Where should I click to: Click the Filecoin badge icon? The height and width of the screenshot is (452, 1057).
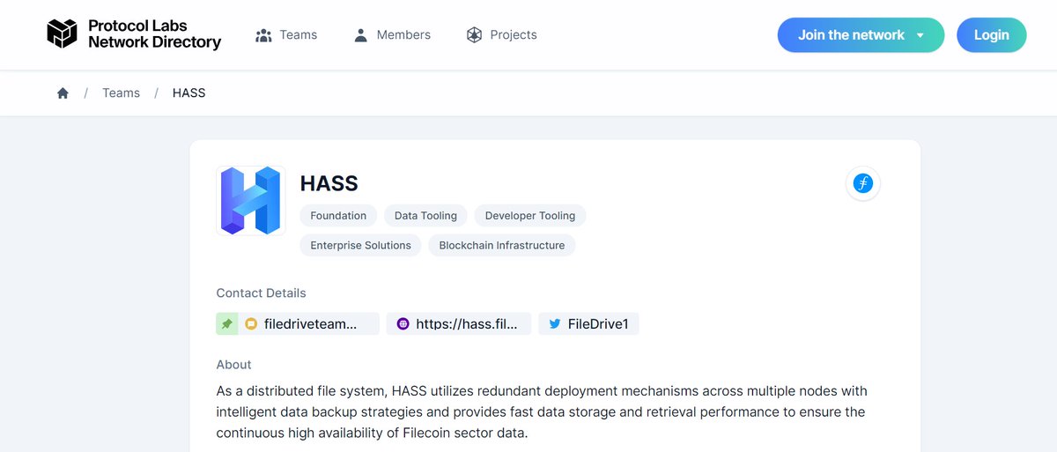(x=862, y=183)
